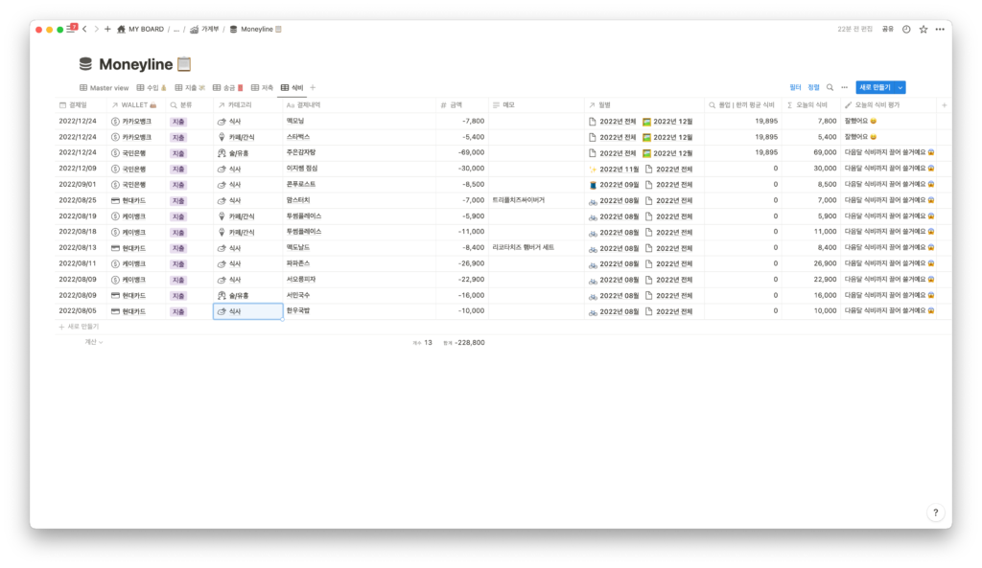The image size is (982, 568).
Task: Switch to the Master view tab
Action: coord(104,88)
